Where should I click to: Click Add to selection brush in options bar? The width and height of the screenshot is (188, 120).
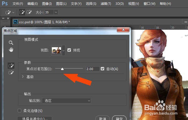22,12
